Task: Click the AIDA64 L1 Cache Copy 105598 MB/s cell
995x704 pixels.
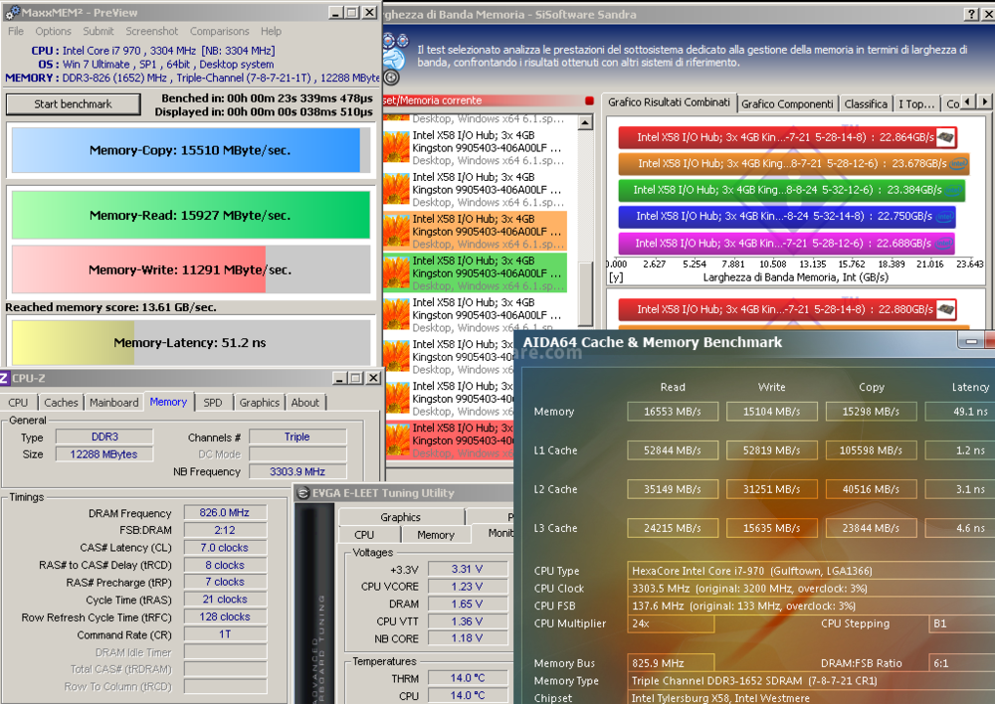Action: 871,450
